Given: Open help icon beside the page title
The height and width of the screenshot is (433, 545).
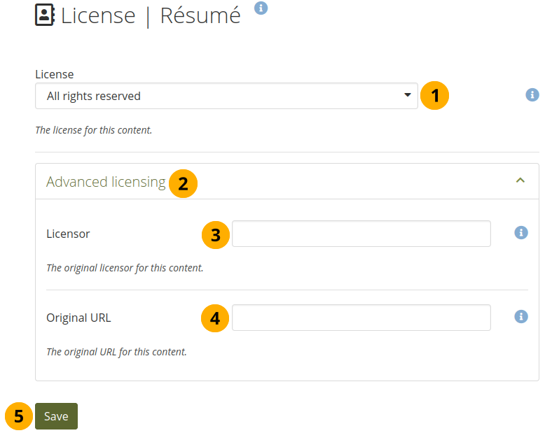Looking at the screenshot, I should pos(261,8).
